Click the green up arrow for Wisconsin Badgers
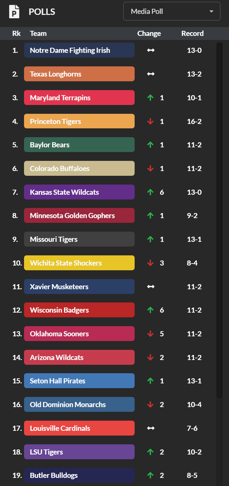The height and width of the screenshot is (486, 229). tap(151, 310)
